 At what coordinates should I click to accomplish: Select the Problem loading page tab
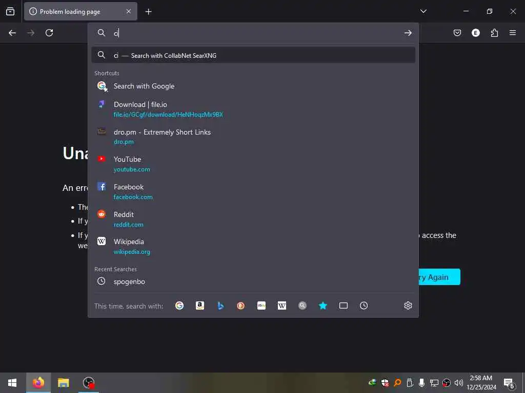point(80,11)
